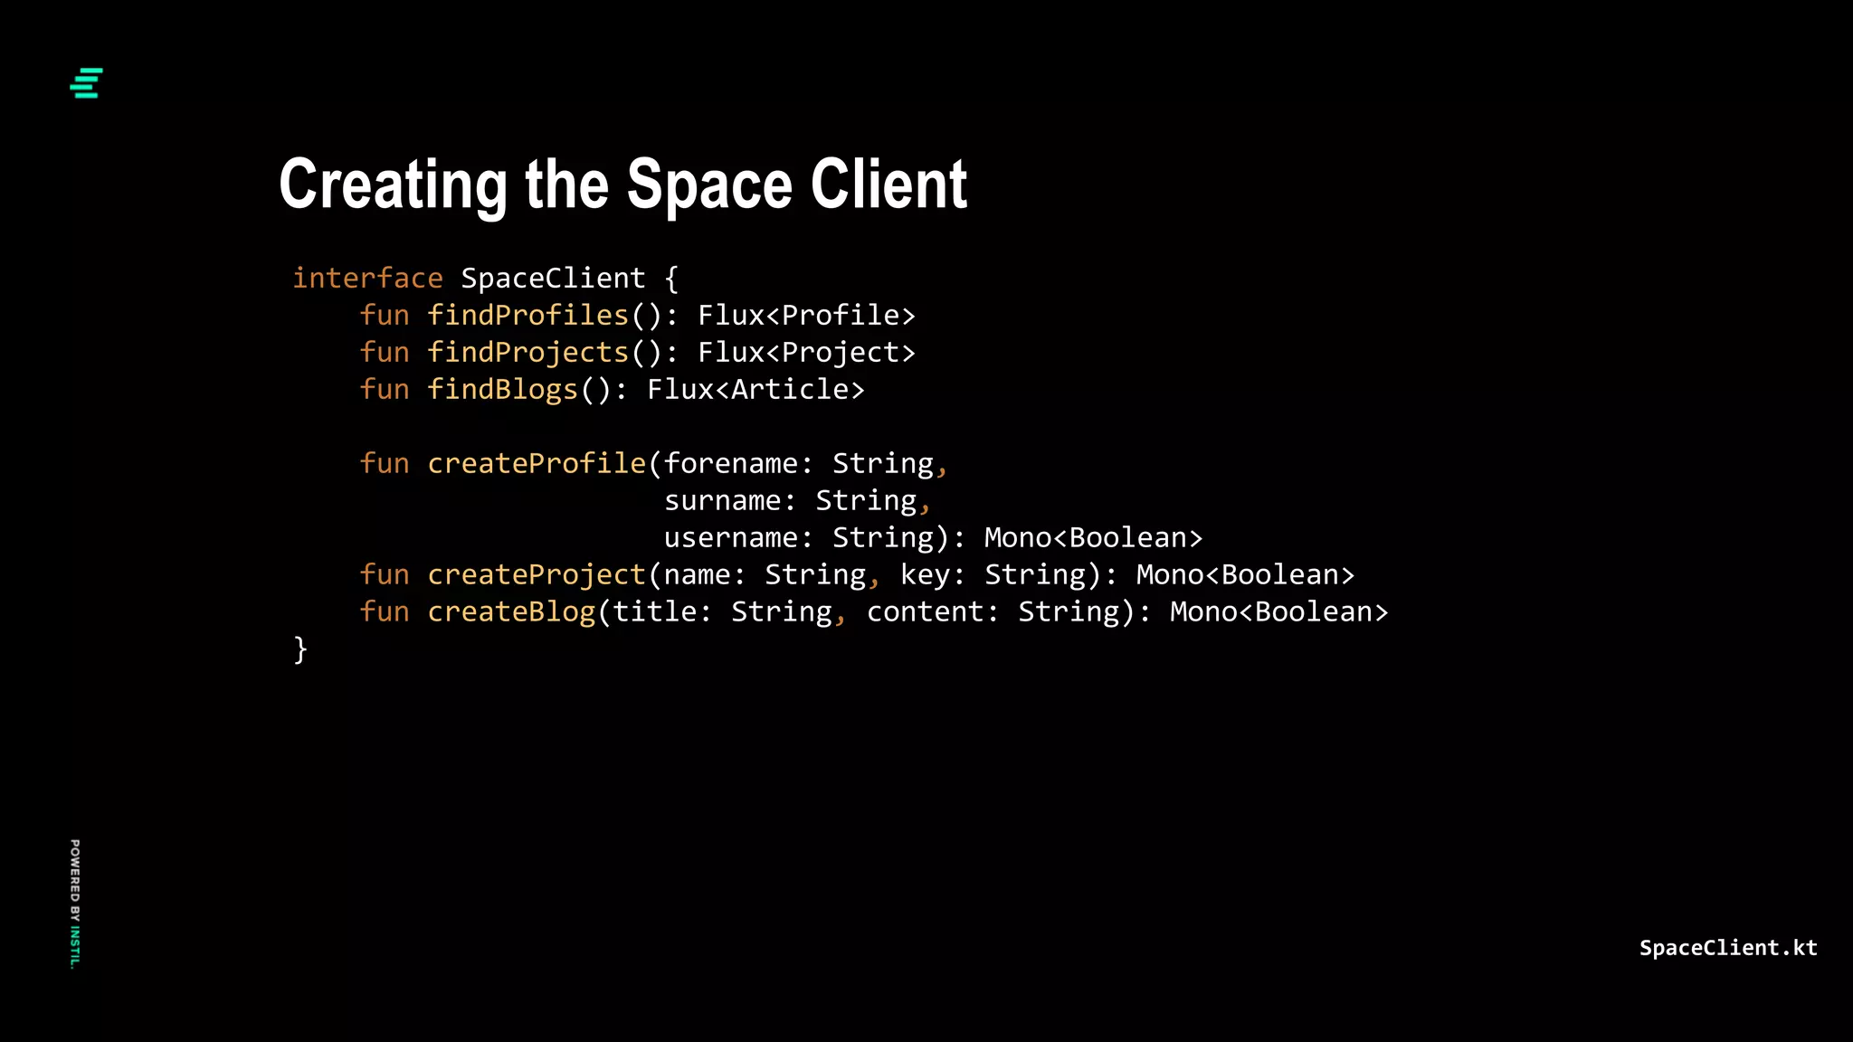This screenshot has height=1042, width=1853.
Task: Click the 'Flux<Project>' return type
Action: tap(806, 352)
